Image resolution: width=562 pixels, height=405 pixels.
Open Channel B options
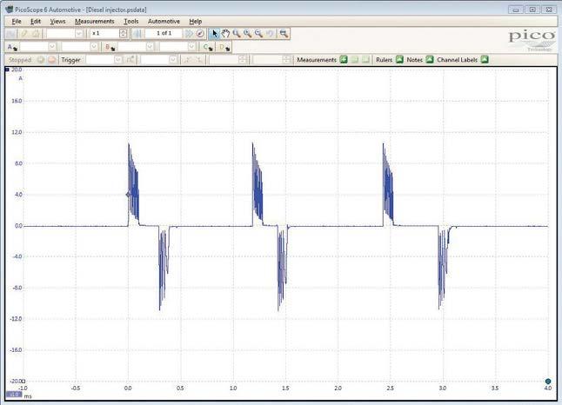click(110, 47)
